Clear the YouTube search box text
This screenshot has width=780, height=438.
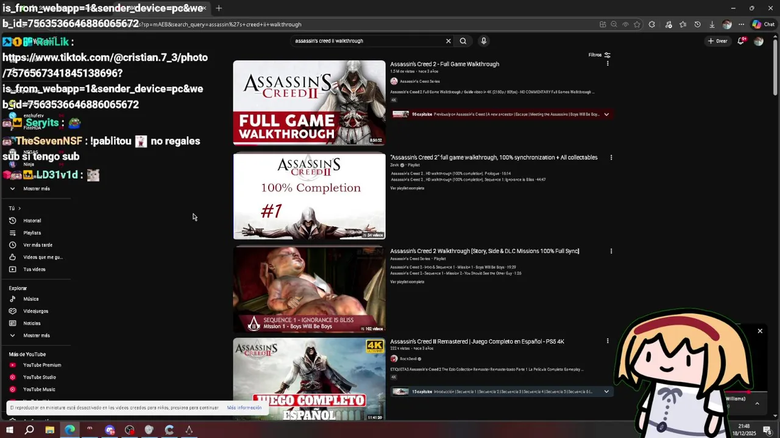(448, 41)
